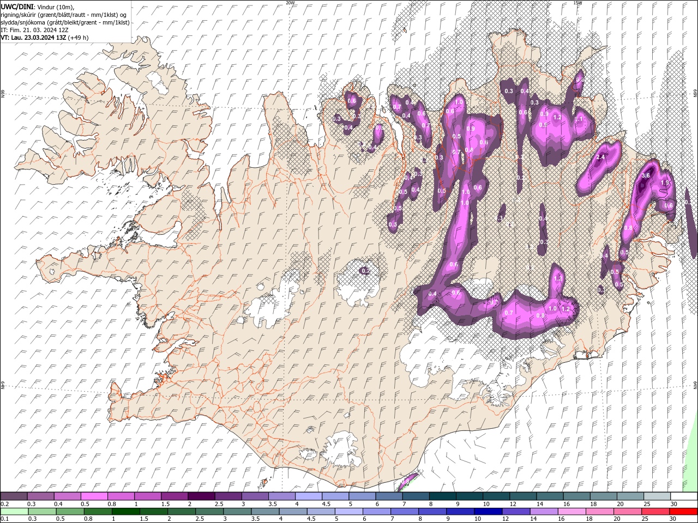698x523 pixels.
Task: Click the 0.1 label under the lower legend
Action: (5, 519)
